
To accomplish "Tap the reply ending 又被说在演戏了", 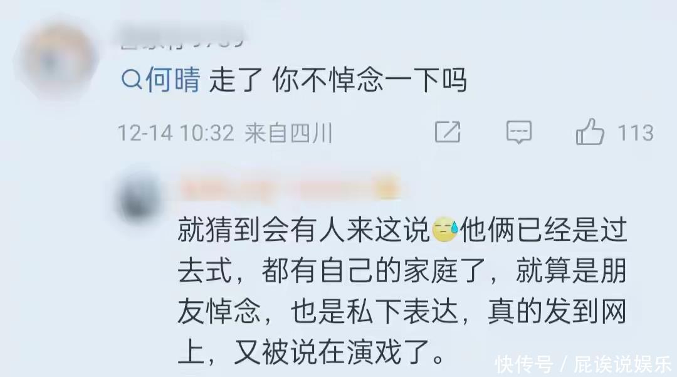I will (x=312, y=353).
